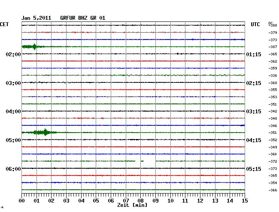This screenshot has width=279, height=212.
Task: Select the 04:00 CET time label
Action: click(x=13, y=112)
